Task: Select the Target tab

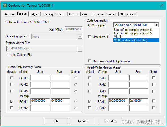Action: coord(22,14)
